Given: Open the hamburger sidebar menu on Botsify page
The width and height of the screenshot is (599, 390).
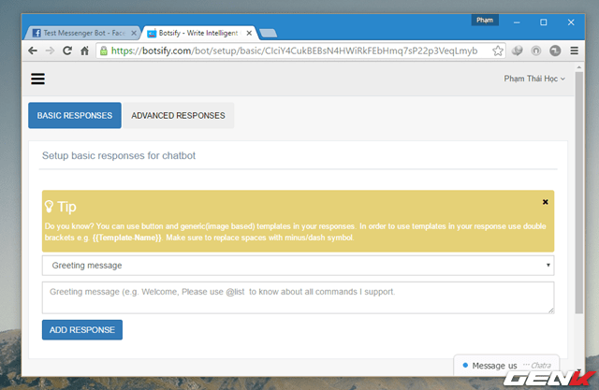Looking at the screenshot, I should tap(37, 79).
